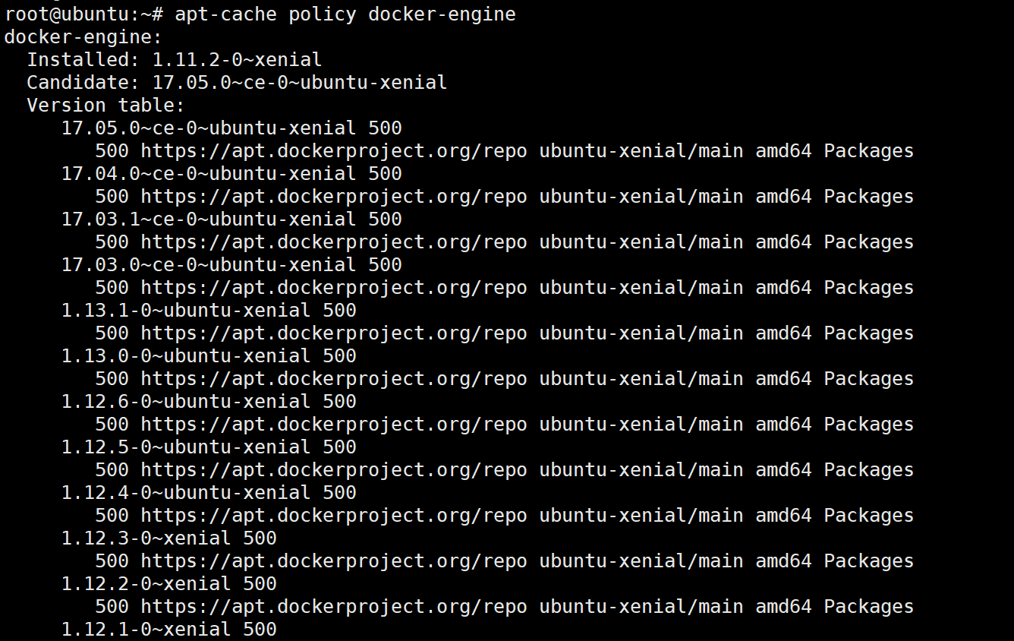Select the 1.13.1-0~ubuntu-xenial version entry
The width and height of the screenshot is (1014, 641).
point(185,311)
